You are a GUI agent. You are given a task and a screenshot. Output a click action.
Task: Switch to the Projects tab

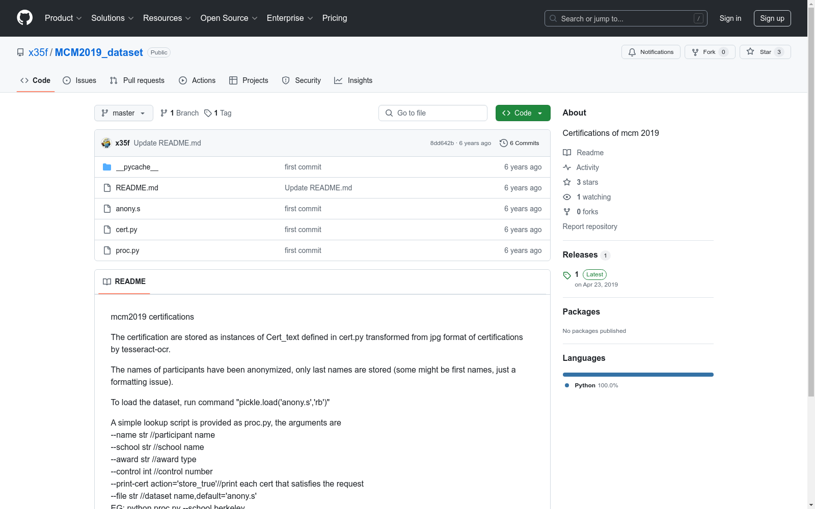click(x=249, y=80)
